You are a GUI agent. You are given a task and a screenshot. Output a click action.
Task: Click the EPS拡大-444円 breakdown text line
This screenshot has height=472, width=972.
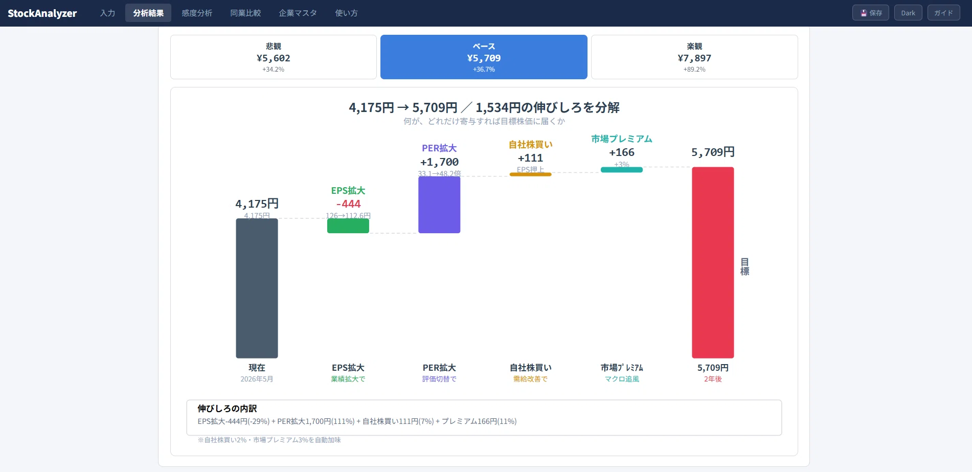point(357,421)
